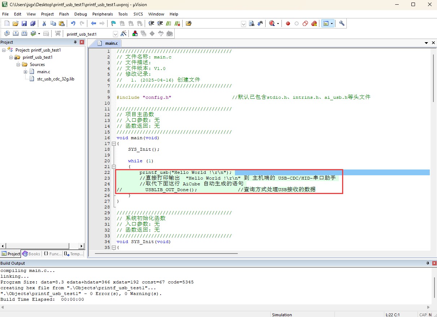Open editor tab list dropdown arrow

click(x=427, y=43)
